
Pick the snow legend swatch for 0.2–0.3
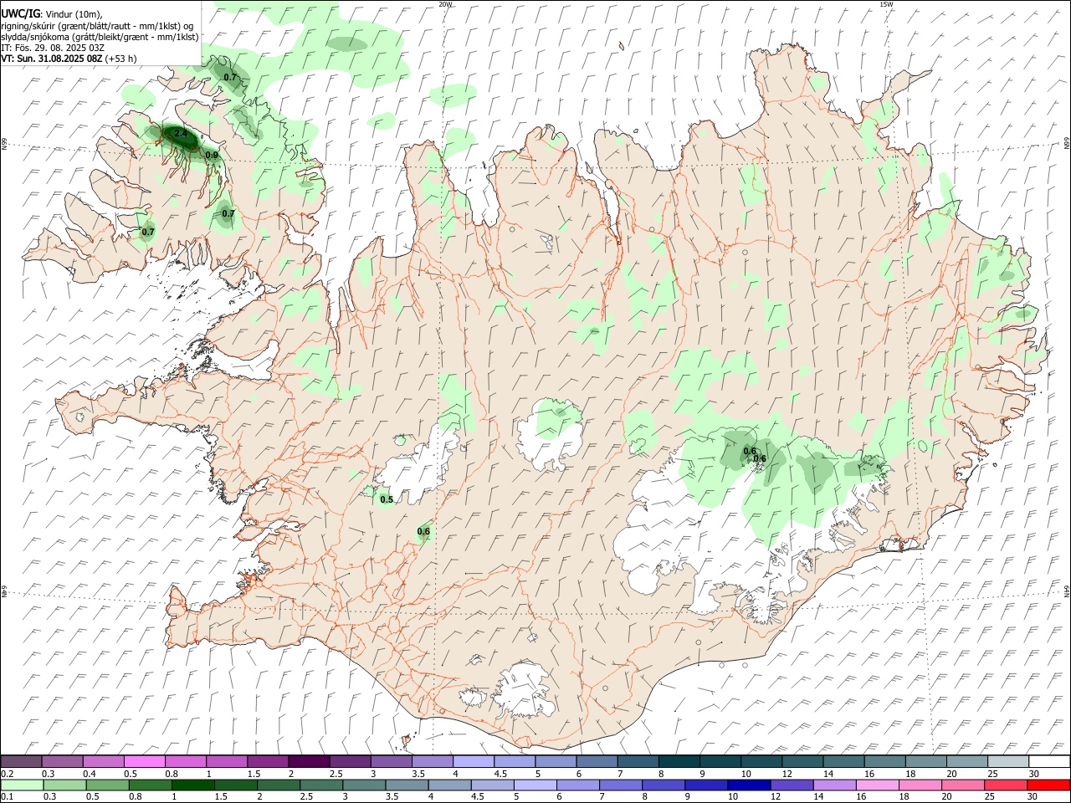[x=21, y=761]
